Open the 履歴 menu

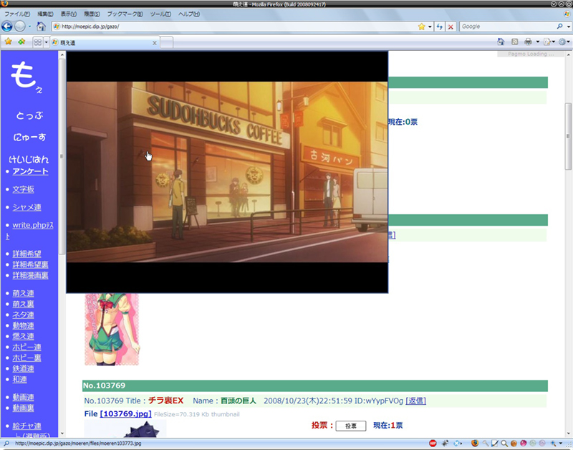pyautogui.click(x=92, y=14)
